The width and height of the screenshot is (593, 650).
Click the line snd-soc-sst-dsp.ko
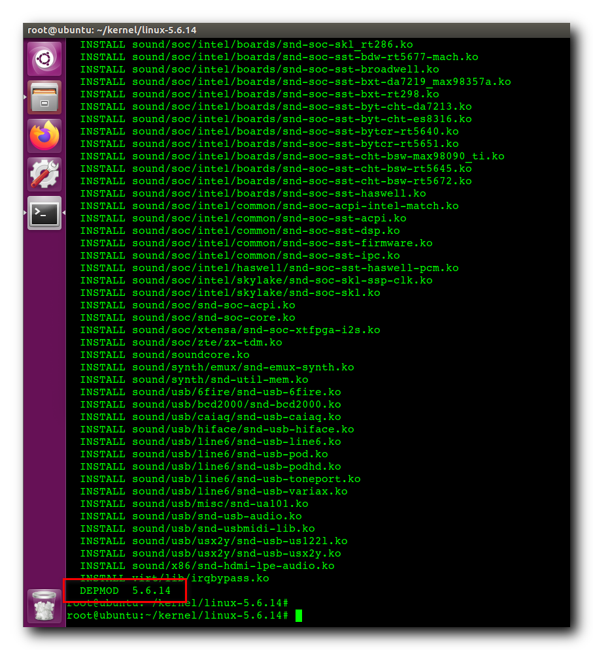(240, 231)
